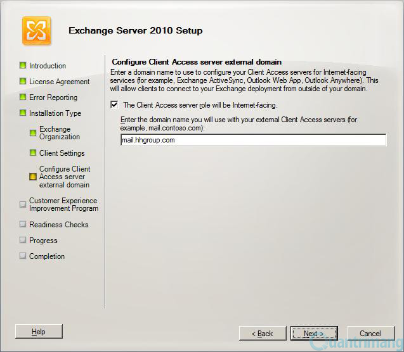Select Customer Experience Improvement Program step label
Screen dimensions: 404x352
pos(63,204)
